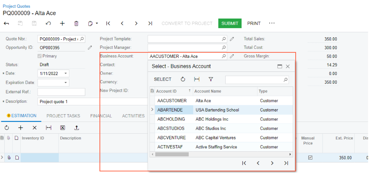
Task: Add a new quote with plus icon
Action: click(x=62, y=23)
